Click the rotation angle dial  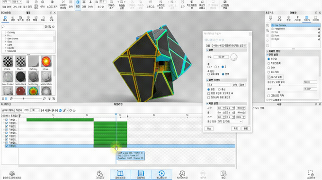(x=234, y=57)
